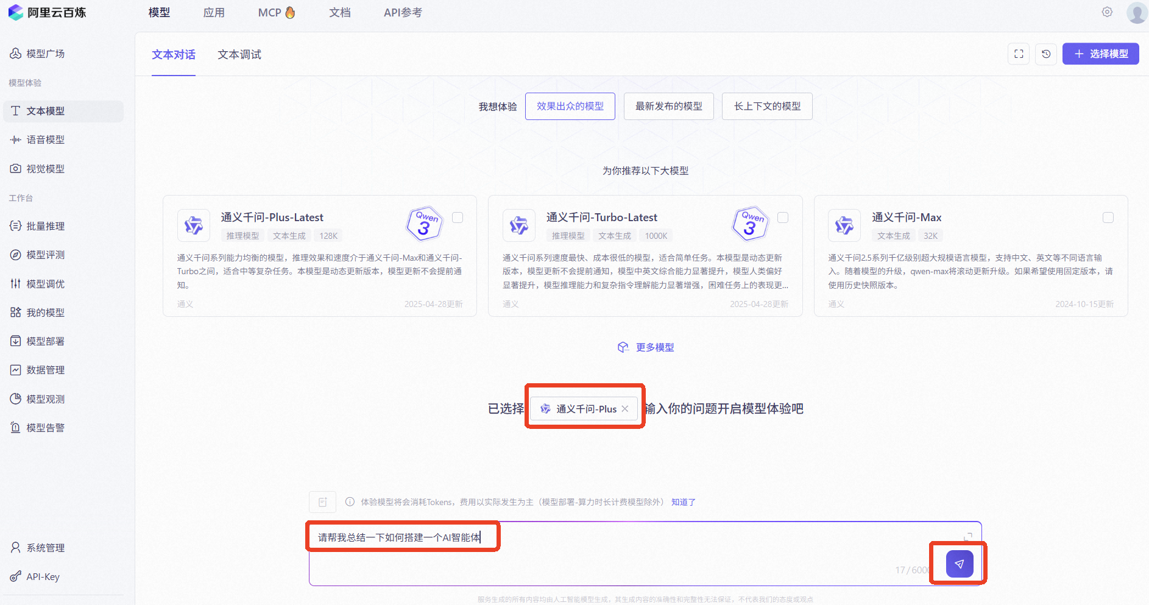Image resolution: width=1149 pixels, height=605 pixels.
Task: Click the 2024-10-15更新 date text
Action: (x=1084, y=304)
